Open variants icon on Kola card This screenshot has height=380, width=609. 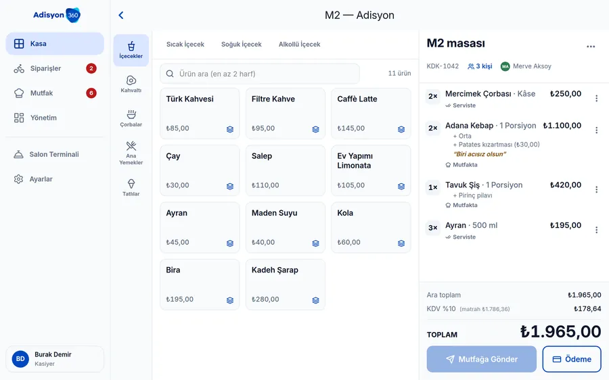click(x=401, y=243)
